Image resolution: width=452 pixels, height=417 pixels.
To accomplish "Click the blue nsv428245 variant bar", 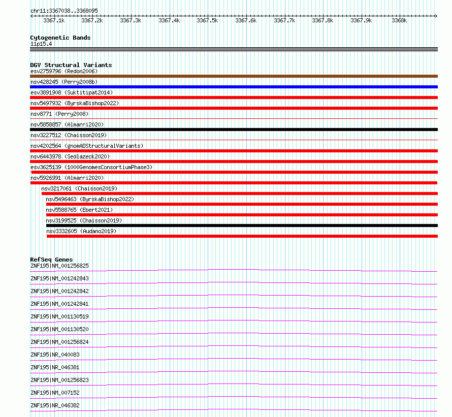I will pos(234,87).
